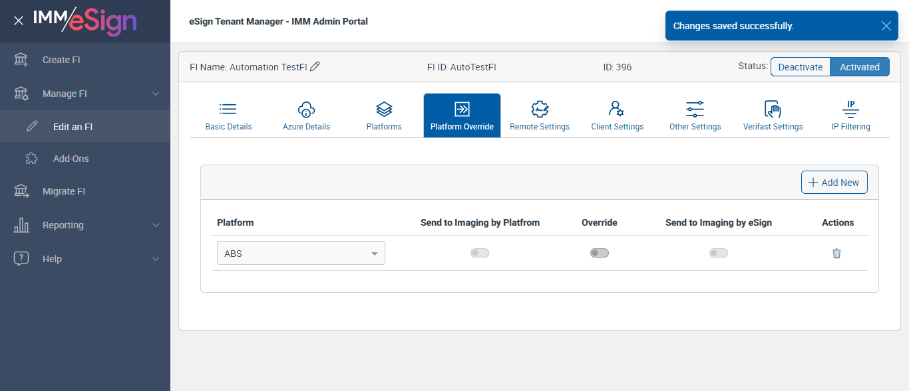909x391 pixels.
Task: Click the pencil icon beside FI Name
Action: [315, 66]
